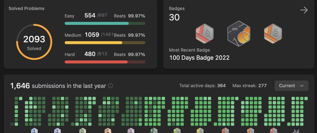The width and height of the screenshot is (317, 133).
Task: Click the Easy 554 solved count
Action: pos(90,15)
